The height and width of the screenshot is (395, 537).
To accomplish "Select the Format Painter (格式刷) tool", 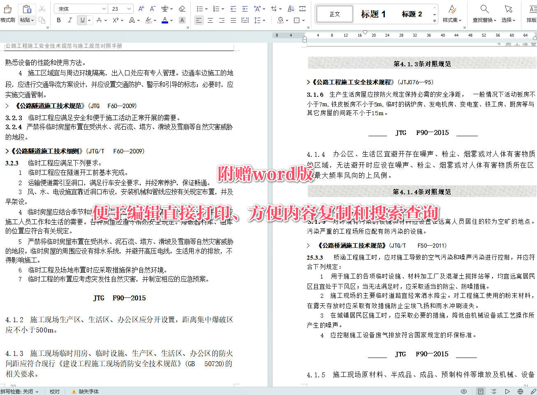I will (8, 12).
